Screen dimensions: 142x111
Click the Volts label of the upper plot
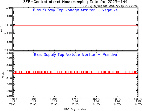(x=1, y=29)
